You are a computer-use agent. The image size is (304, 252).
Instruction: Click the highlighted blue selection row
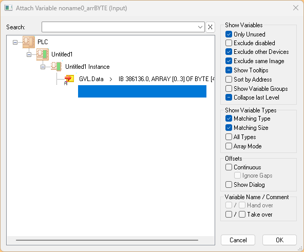click(x=142, y=91)
